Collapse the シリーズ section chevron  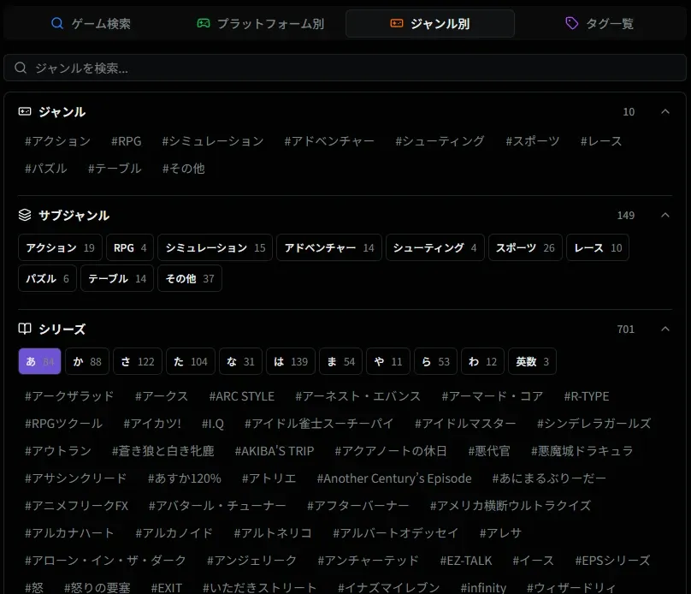[665, 329]
